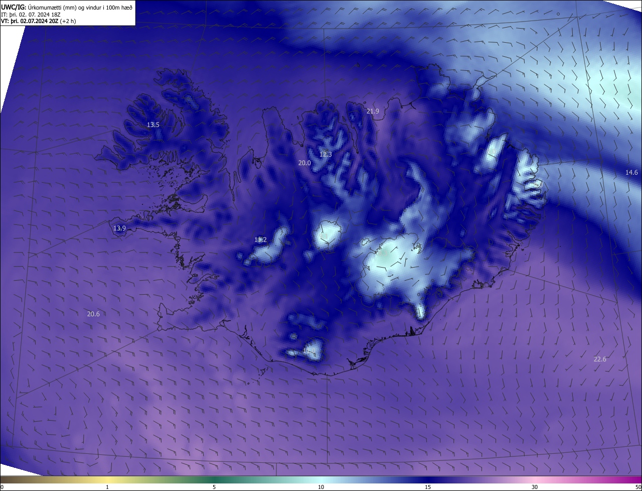Click the 12.3 value label on the map
Screen dimensions: 642x491
coord(326,154)
